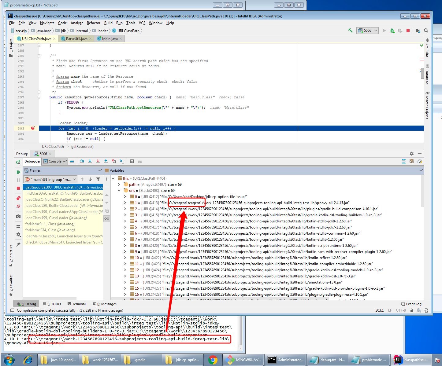Open the 5006 run configuration dropdown
The image size is (442, 366).
(x=376, y=31)
